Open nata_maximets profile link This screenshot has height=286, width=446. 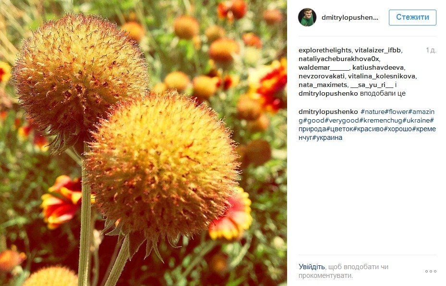(x=323, y=85)
